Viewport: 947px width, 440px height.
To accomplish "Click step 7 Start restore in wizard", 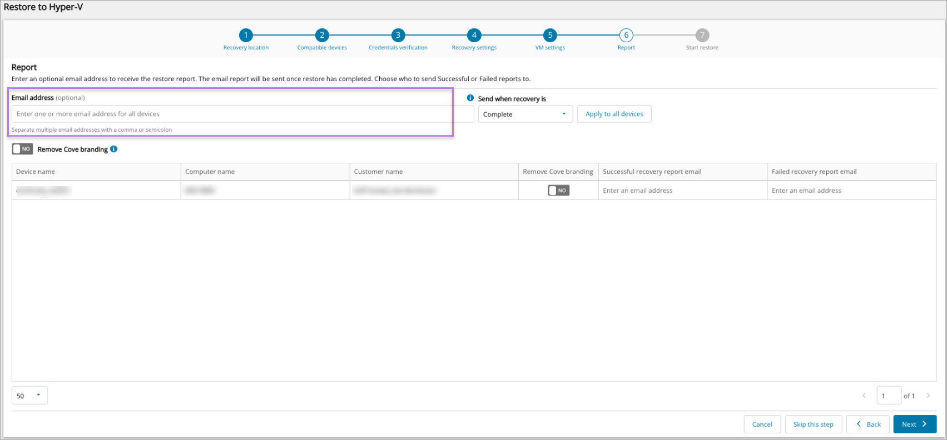I will (x=702, y=35).
